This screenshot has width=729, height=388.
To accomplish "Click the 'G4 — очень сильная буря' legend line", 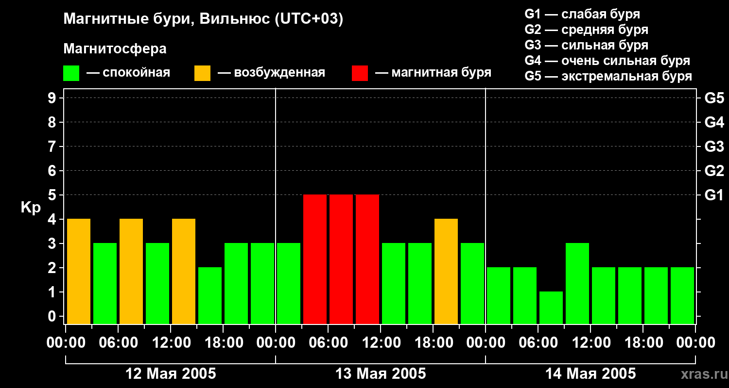I will pos(607,61).
